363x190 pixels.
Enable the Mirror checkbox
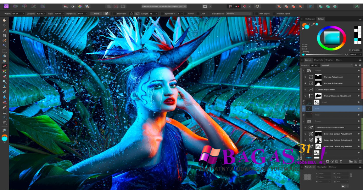[185, 14]
